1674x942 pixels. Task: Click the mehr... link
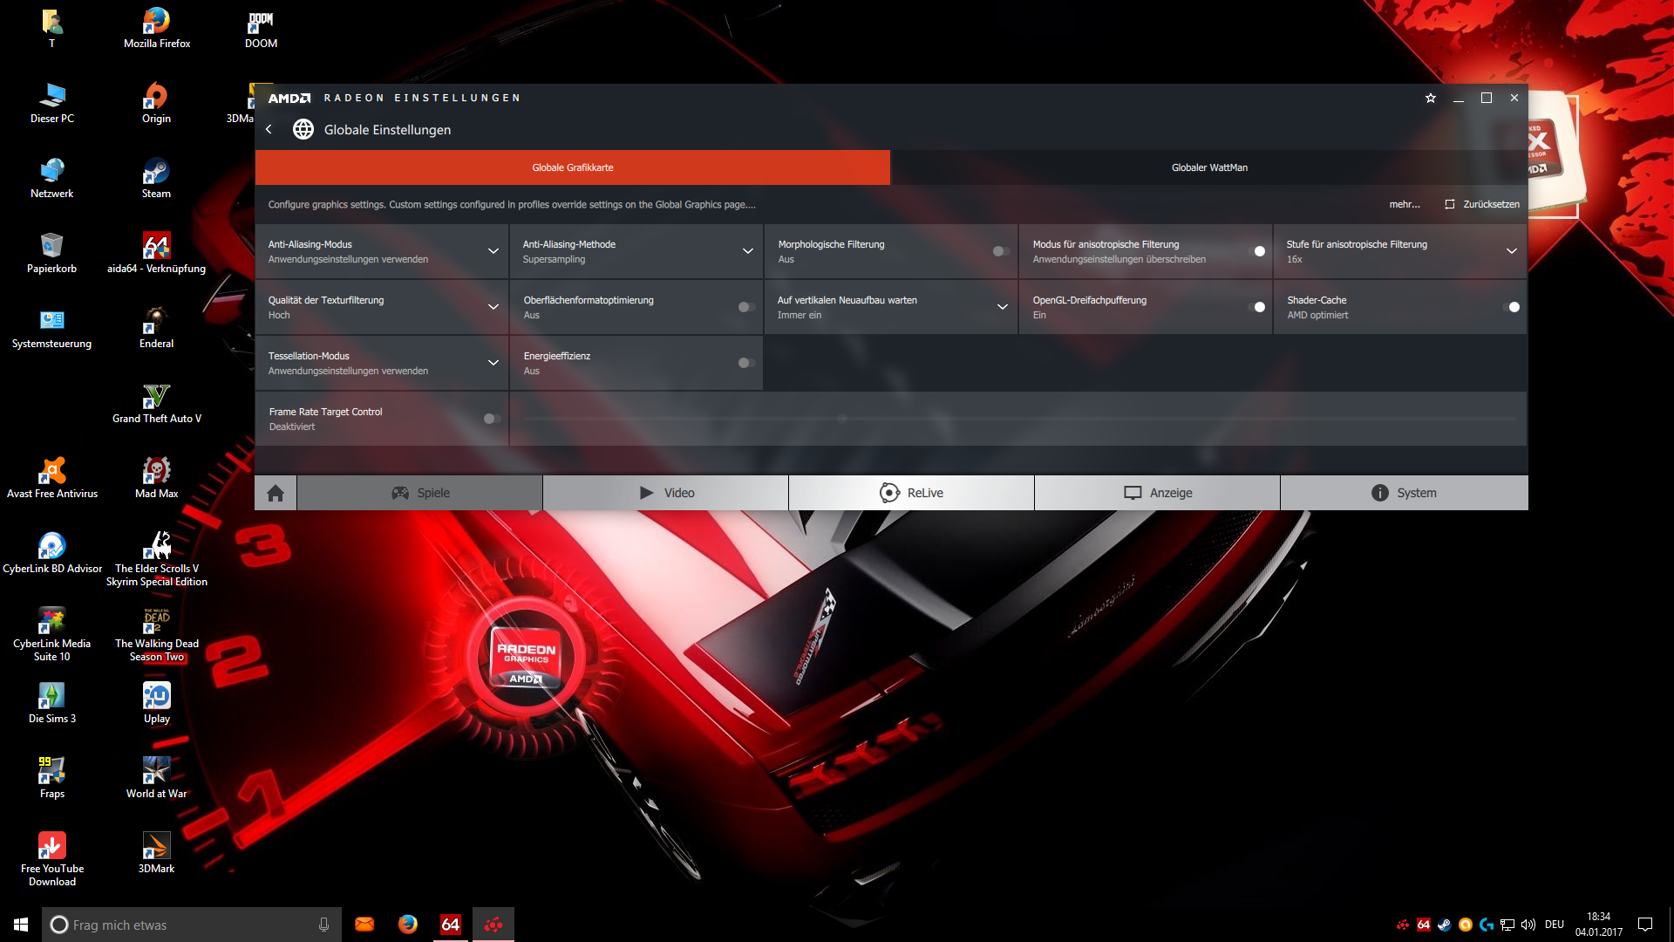tap(1404, 205)
